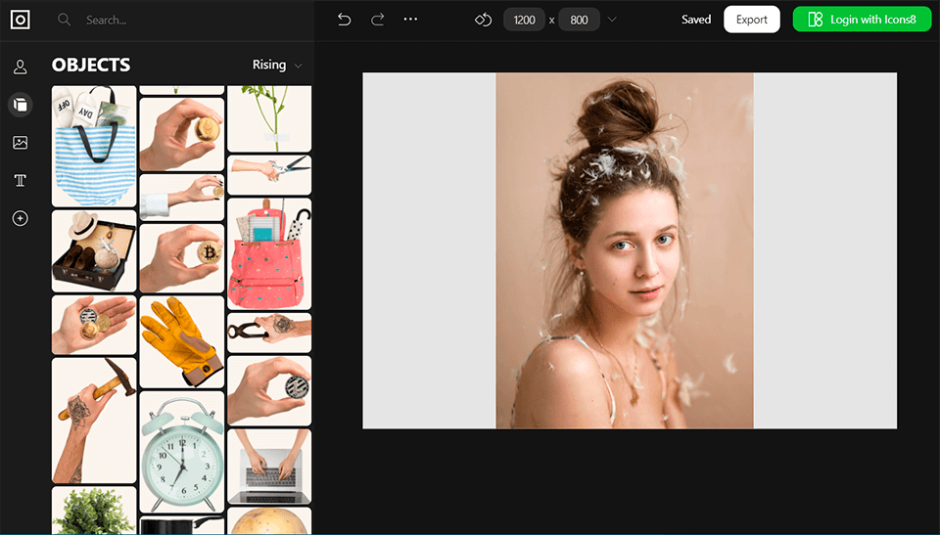Click the left gray canvas area
Viewport: 940px width, 535px height.
coord(429,250)
